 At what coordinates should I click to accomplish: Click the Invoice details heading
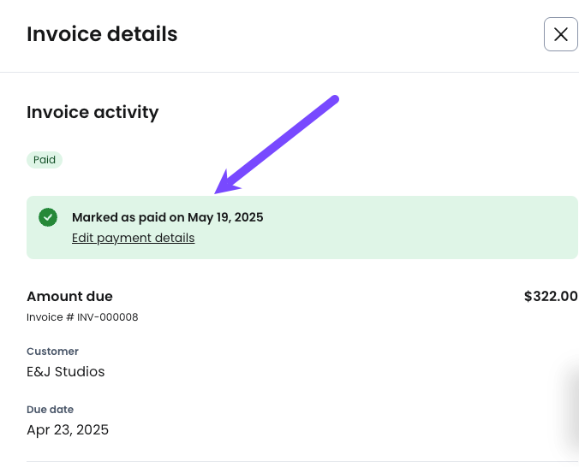click(x=102, y=34)
